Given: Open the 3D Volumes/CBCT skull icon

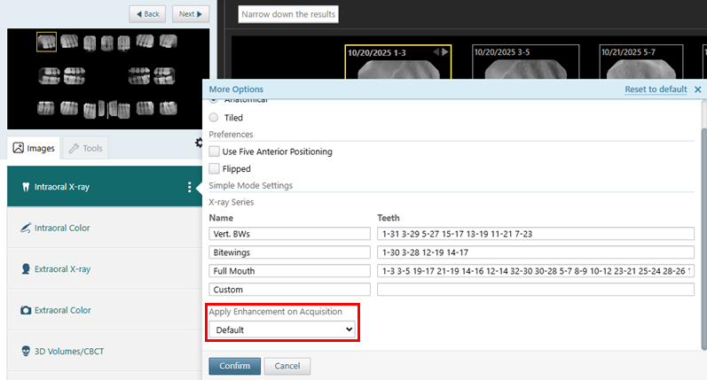Looking at the screenshot, I should (25, 352).
